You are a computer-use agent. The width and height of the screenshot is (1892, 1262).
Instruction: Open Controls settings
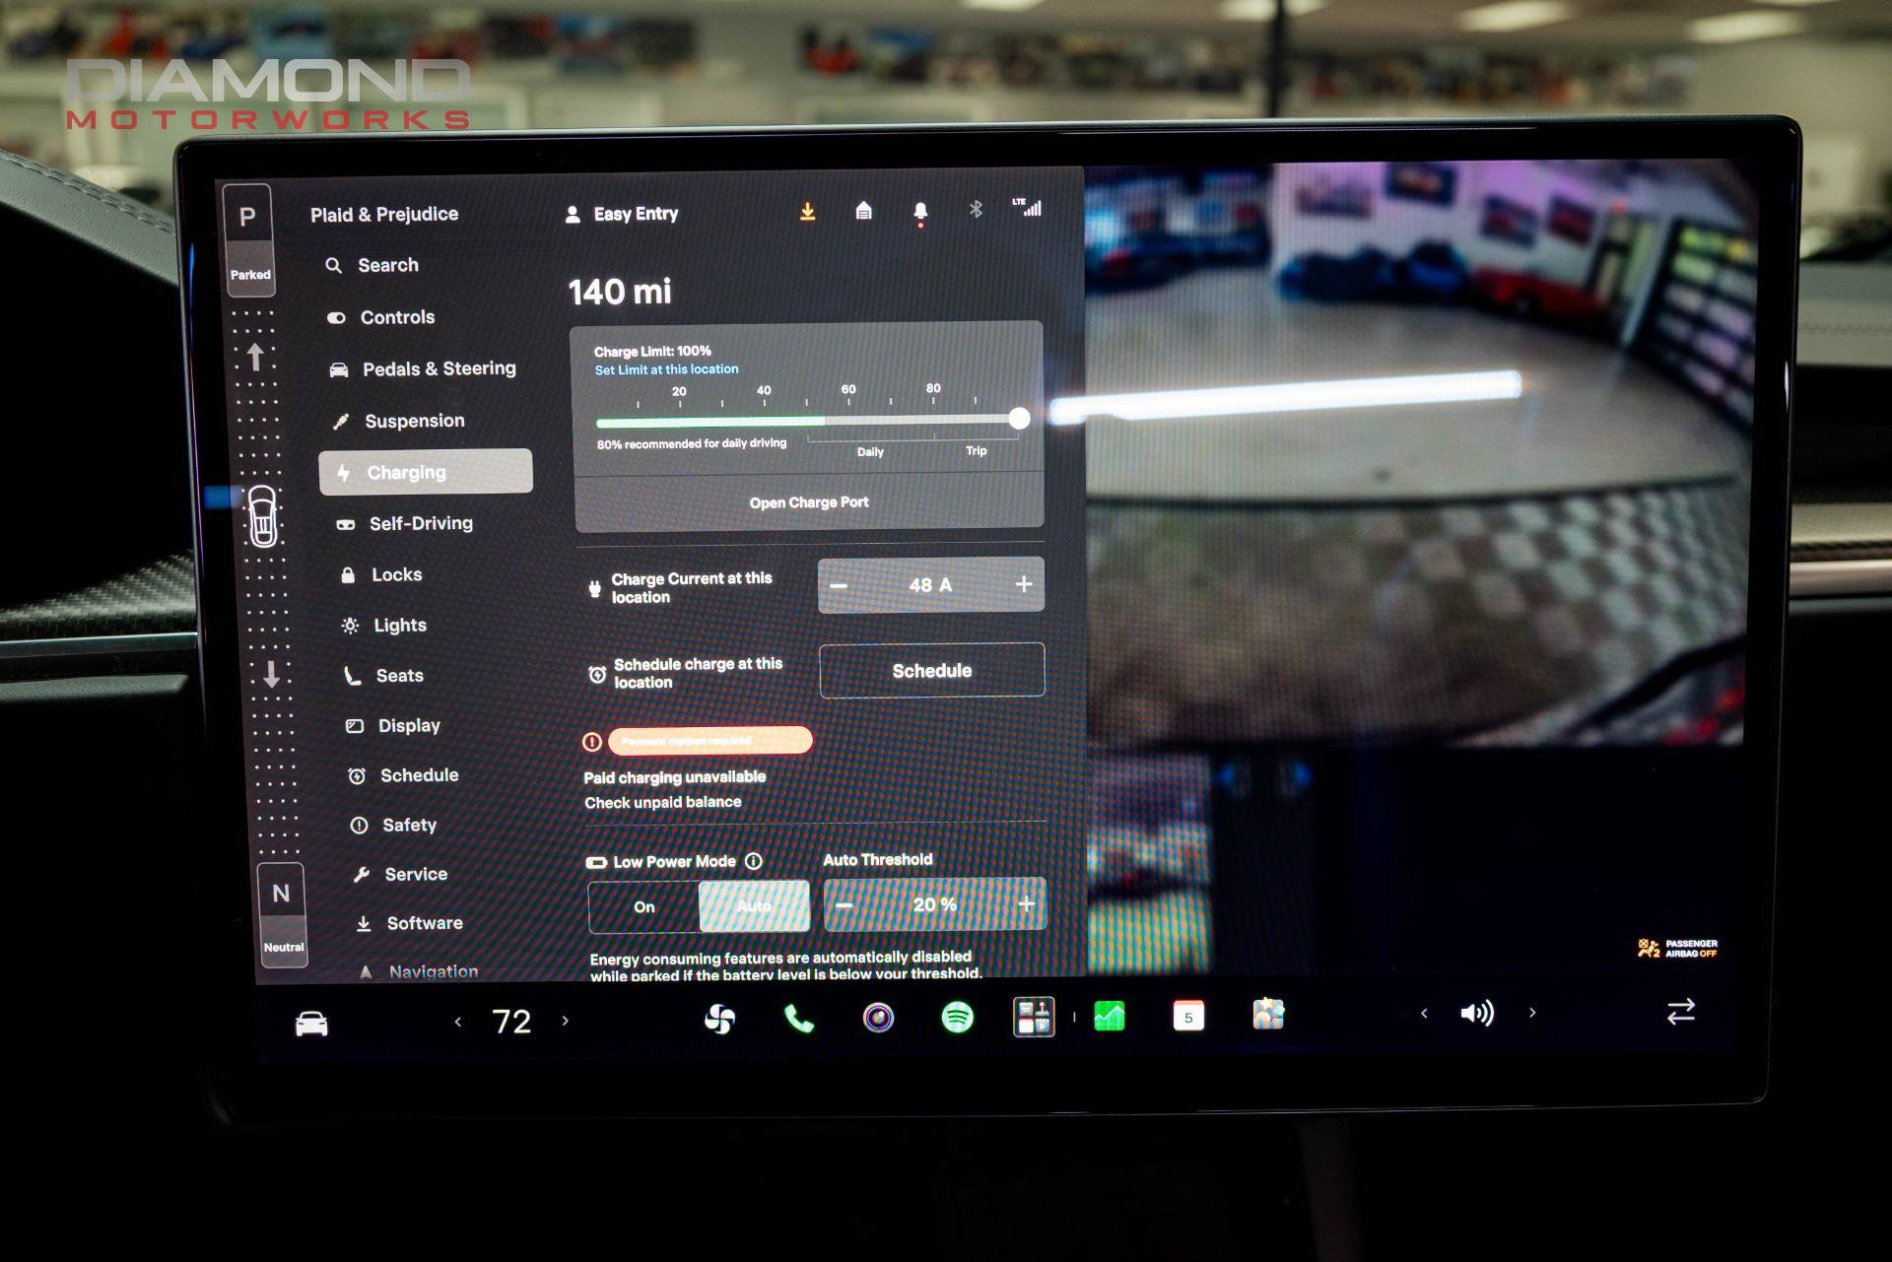tap(380, 317)
